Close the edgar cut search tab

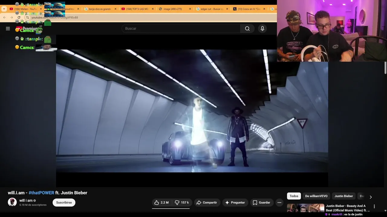227,9
